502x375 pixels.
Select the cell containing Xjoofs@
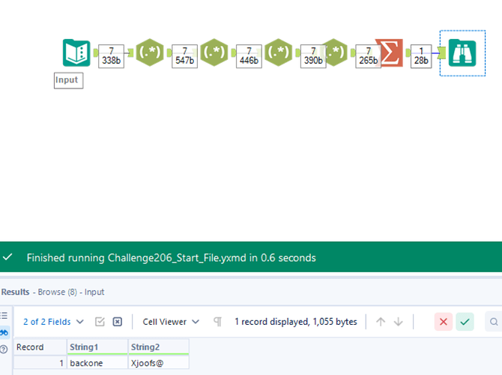coord(159,363)
